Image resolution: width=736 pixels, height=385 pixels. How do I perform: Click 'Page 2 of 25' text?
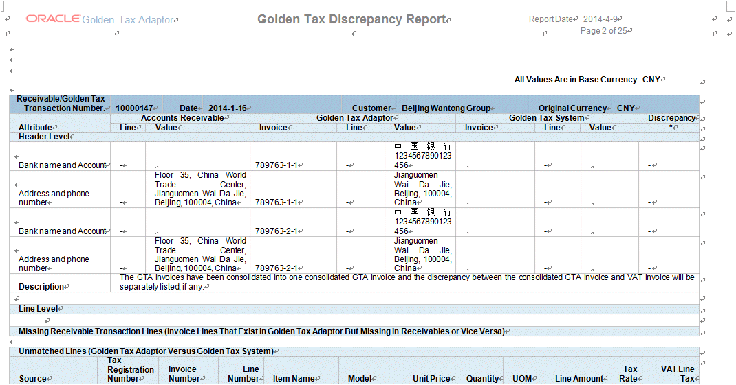604,31
